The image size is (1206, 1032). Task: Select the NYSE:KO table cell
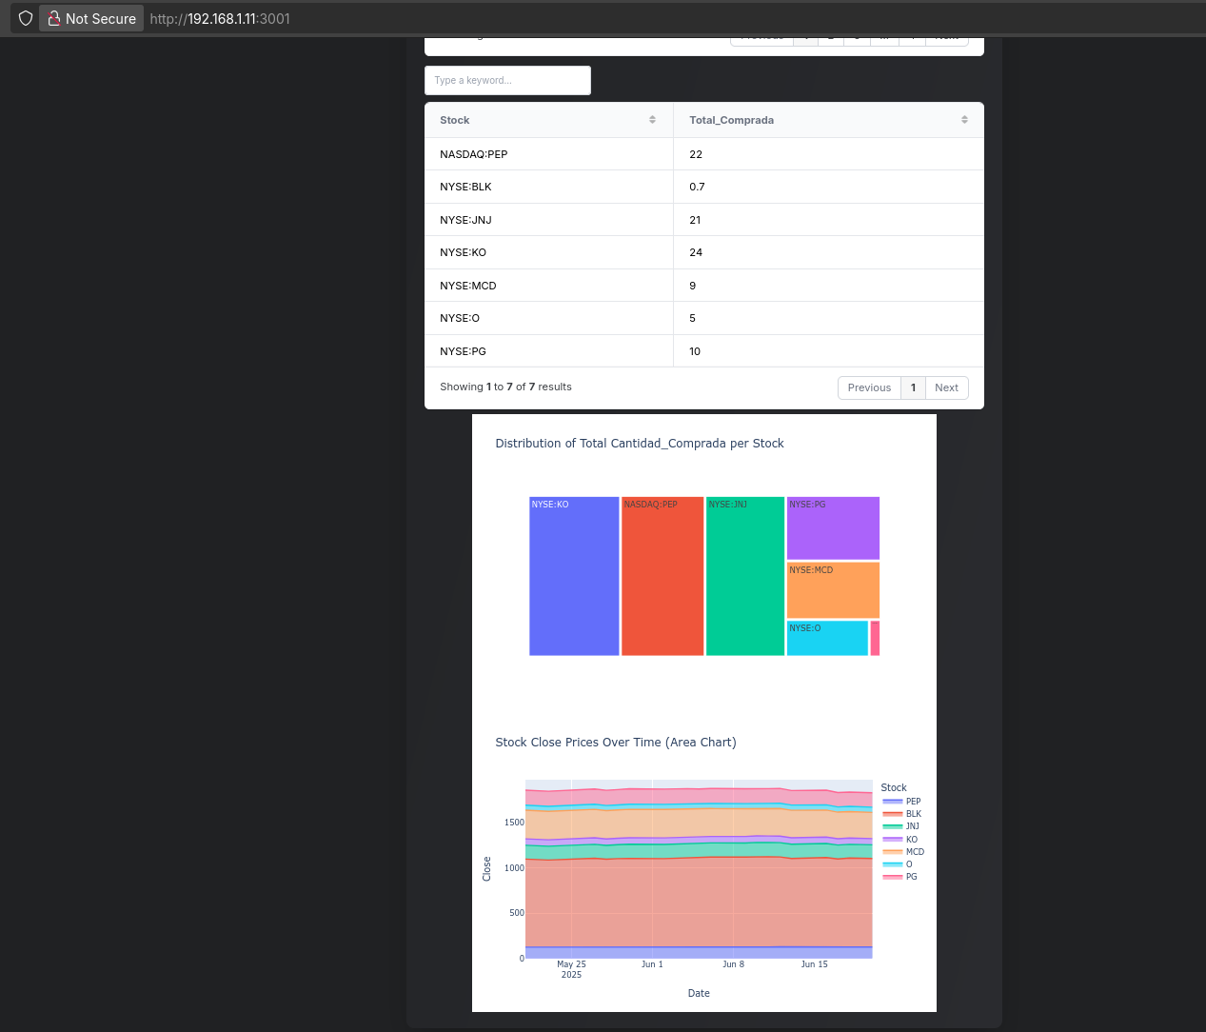click(548, 252)
